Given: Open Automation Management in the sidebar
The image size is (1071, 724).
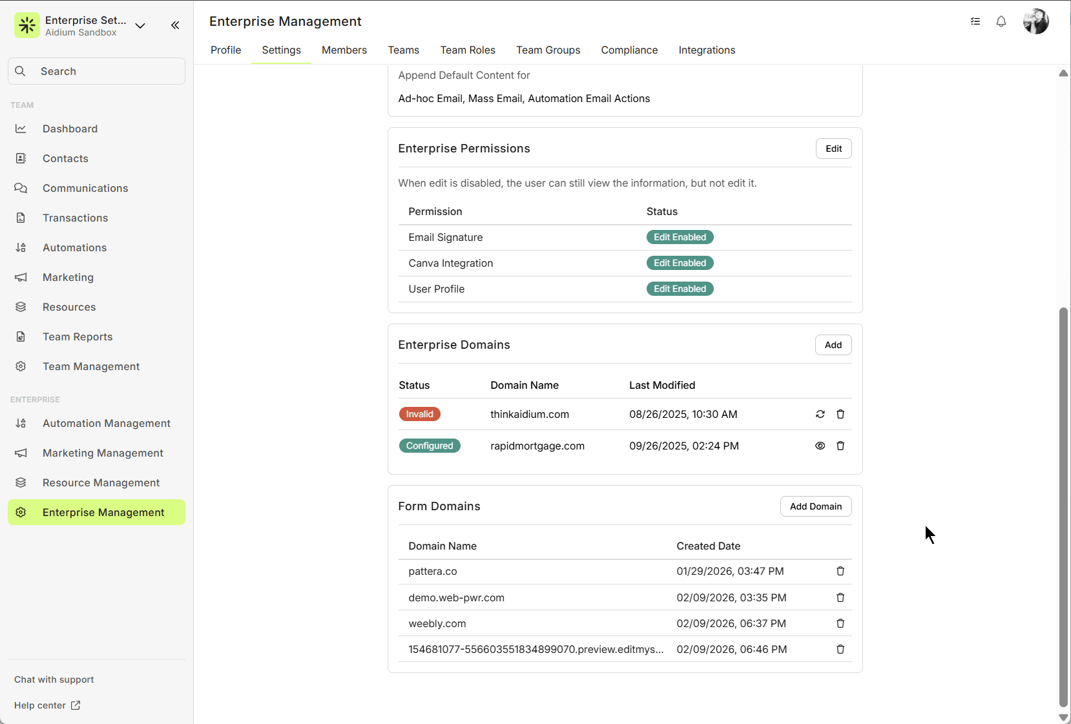Looking at the screenshot, I should [x=106, y=423].
